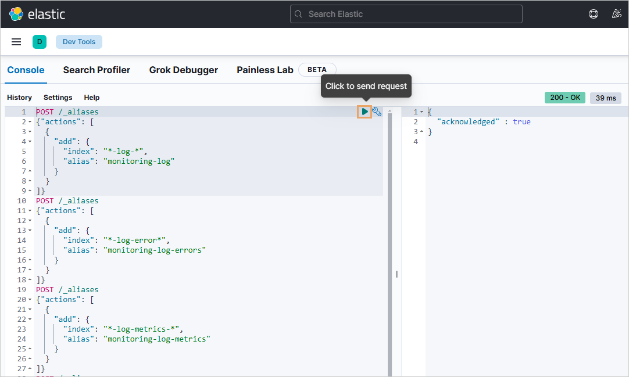Open the newsfeed celebration icon
The height and width of the screenshot is (377, 629).
(x=617, y=14)
